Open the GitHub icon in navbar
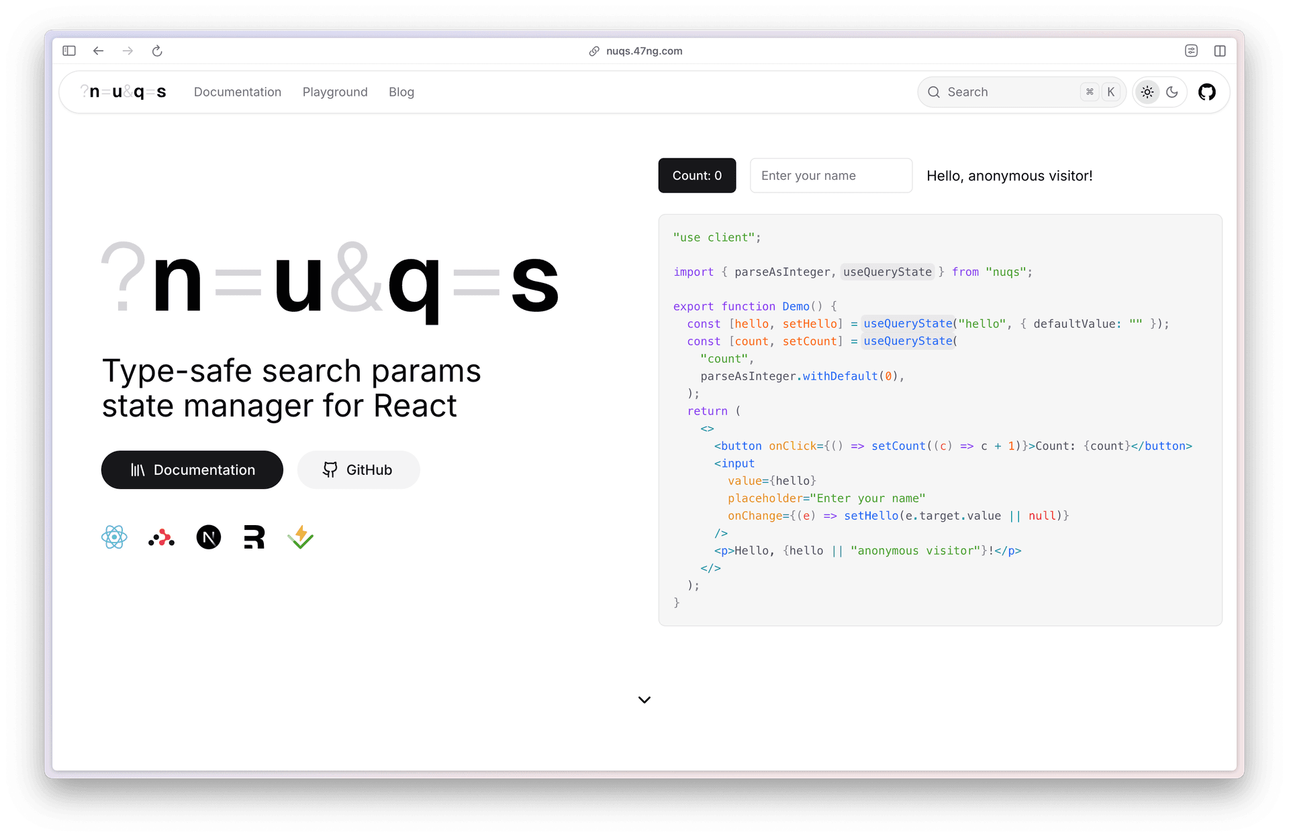This screenshot has width=1289, height=837. pos(1206,92)
